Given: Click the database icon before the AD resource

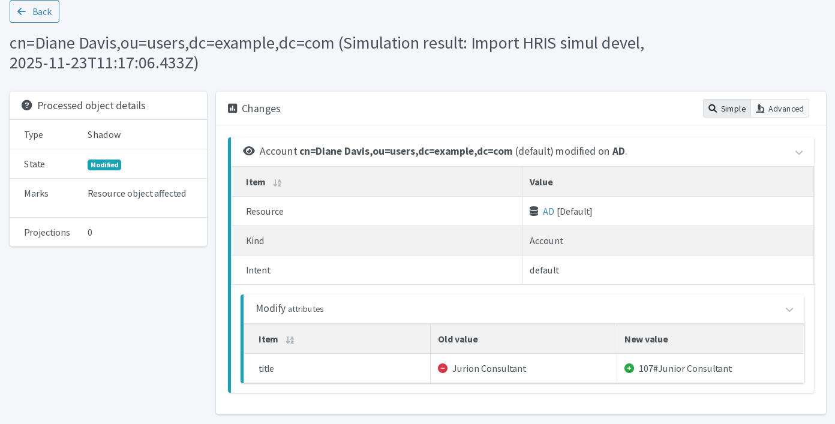Looking at the screenshot, I should pos(534,211).
